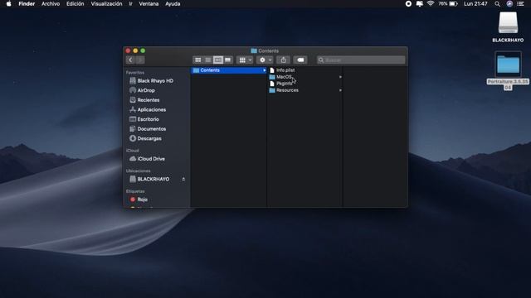Open the Visualización menu
The width and height of the screenshot is (531, 298).
tap(106, 3)
